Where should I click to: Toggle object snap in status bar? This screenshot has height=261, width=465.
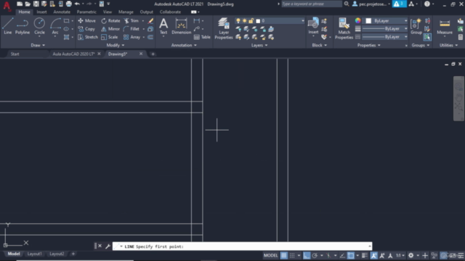point(350,255)
